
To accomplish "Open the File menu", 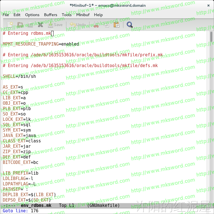I will click(x=6, y=15).
